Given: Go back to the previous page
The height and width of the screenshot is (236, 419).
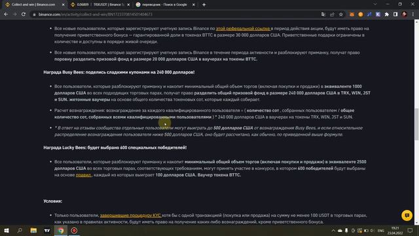Looking at the screenshot, I should (x=6, y=14).
